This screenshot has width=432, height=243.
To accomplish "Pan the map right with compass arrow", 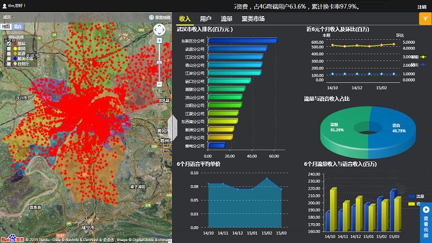I will [163, 30].
